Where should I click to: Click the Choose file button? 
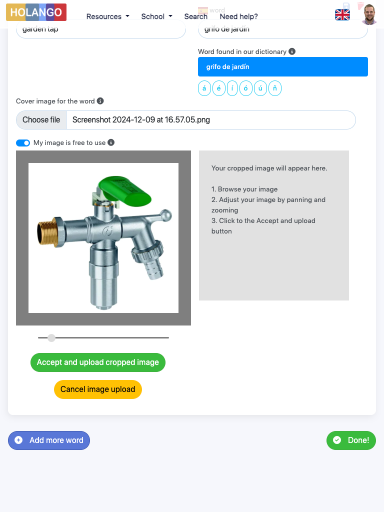click(41, 120)
